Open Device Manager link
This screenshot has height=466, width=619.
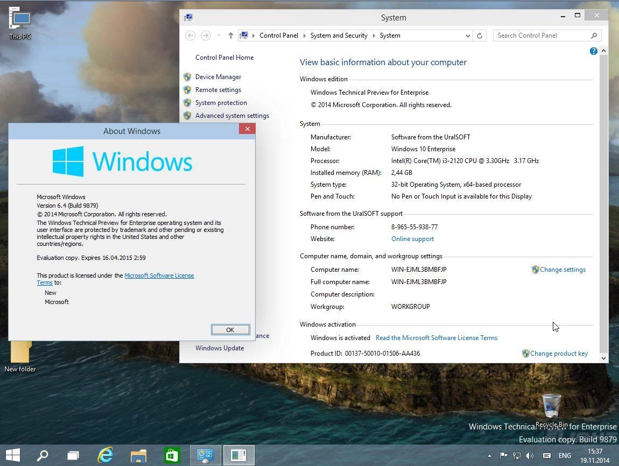coord(218,77)
